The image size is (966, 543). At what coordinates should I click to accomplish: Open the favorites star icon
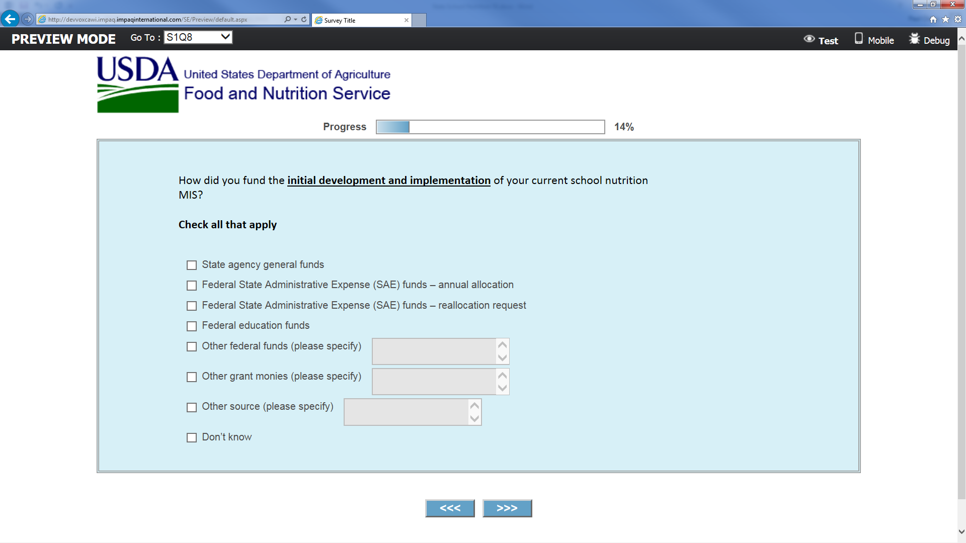click(x=945, y=19)
